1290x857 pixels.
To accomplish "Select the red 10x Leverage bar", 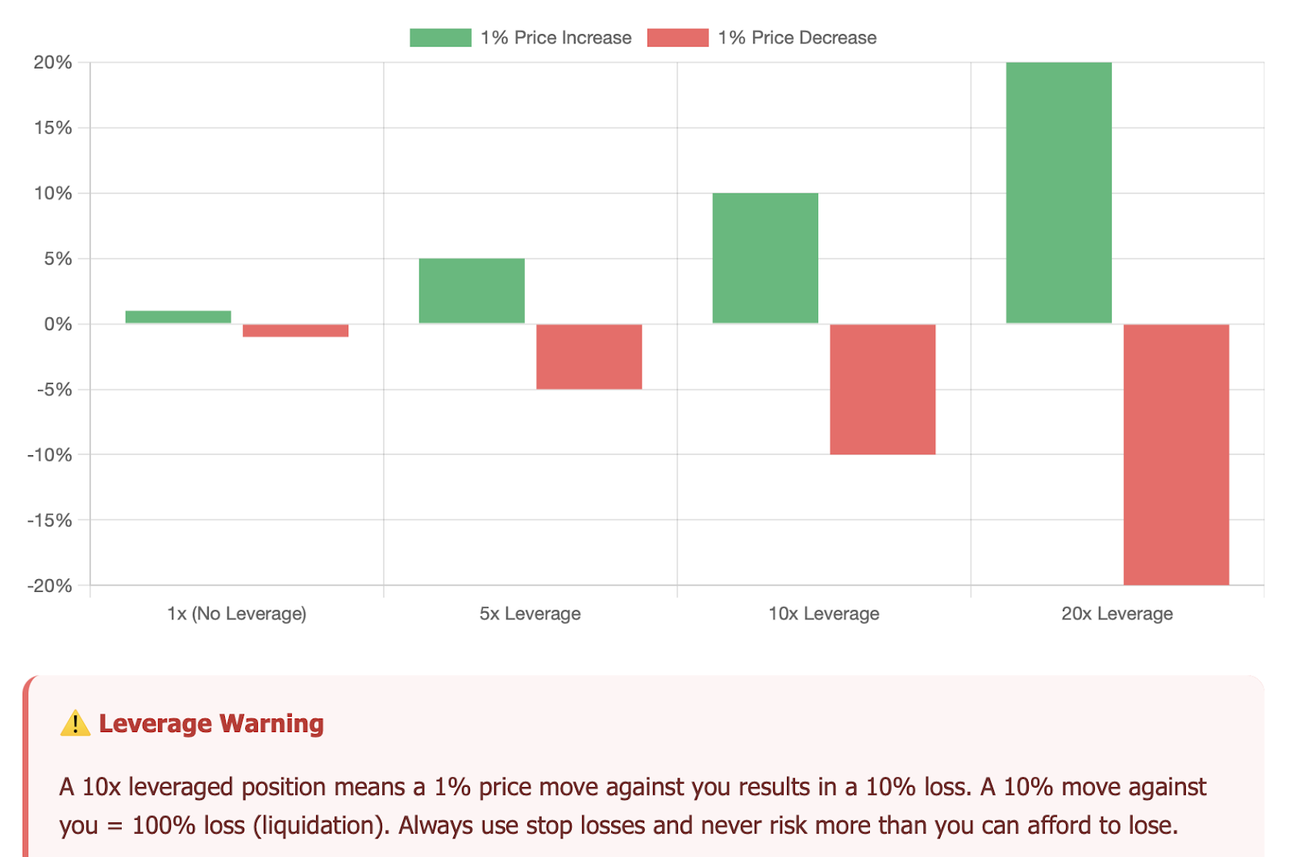I will pyautogui.click(x=882, y=389).
